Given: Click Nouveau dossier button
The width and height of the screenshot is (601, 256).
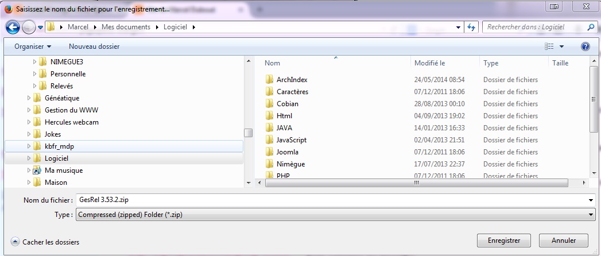Looking at the screenshot, I should coord(94,46).
